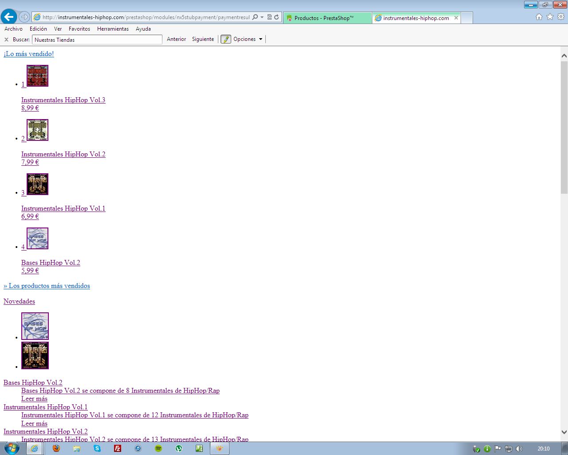Click the highlight pencil icon in find bar

(x=226, y=39)
